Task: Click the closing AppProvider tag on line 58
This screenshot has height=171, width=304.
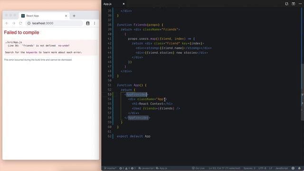Action: pyautogui.click(x=137, y=118)
